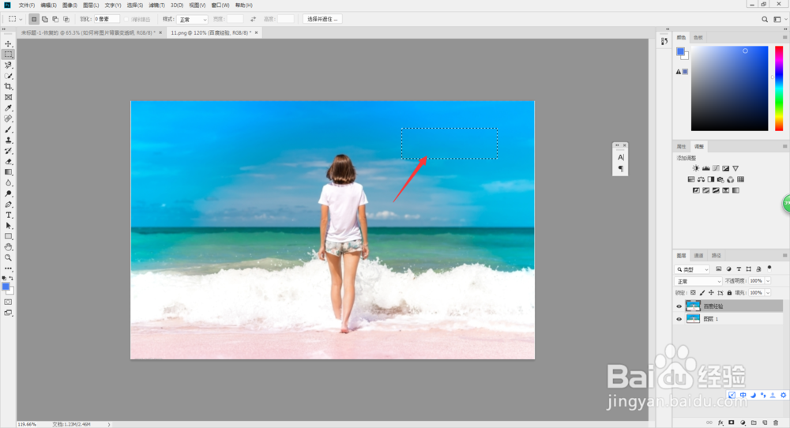The height and width of the screenshot is (428, 790).
Task: Select the Pen tool
Action: tap(8, 205)
